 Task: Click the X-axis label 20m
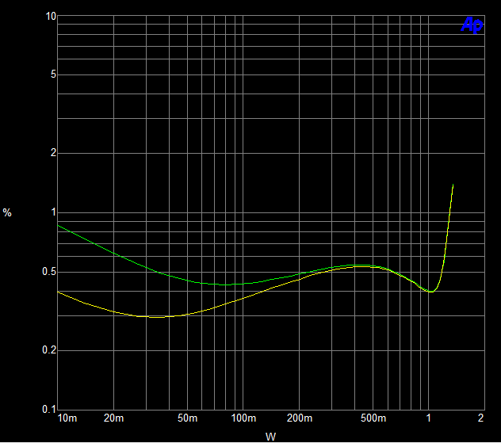pos(113,418)
